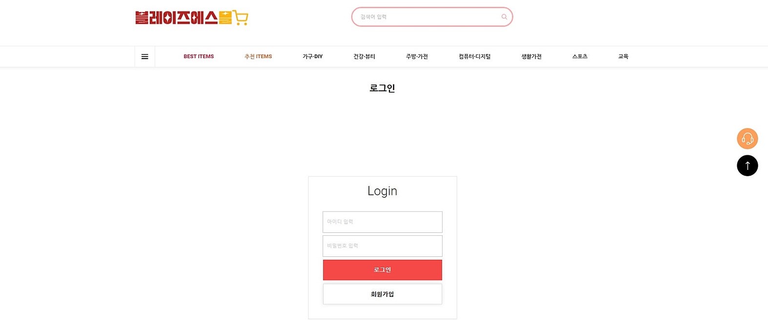768x330 pixels.
Task: Open the 생활가전 category
Action: tap(531, 57)
